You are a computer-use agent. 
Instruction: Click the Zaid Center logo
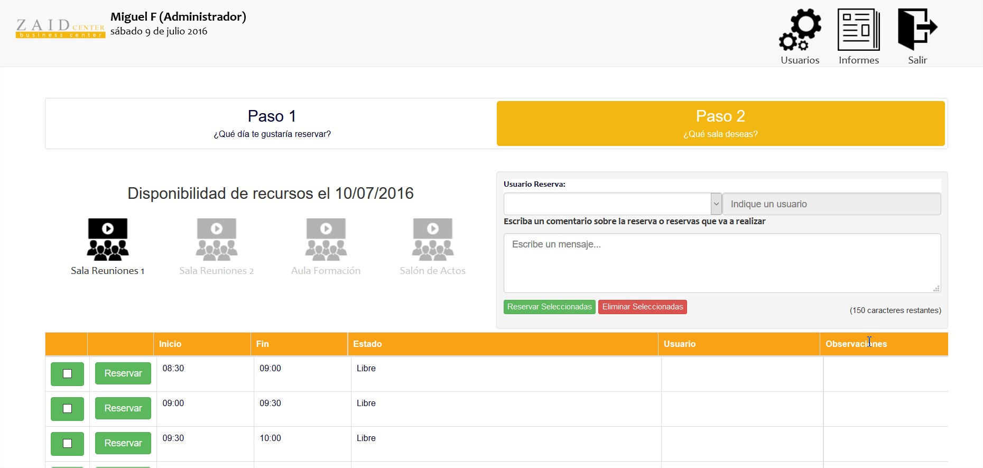pyautogui.click(x=60, y=28)
